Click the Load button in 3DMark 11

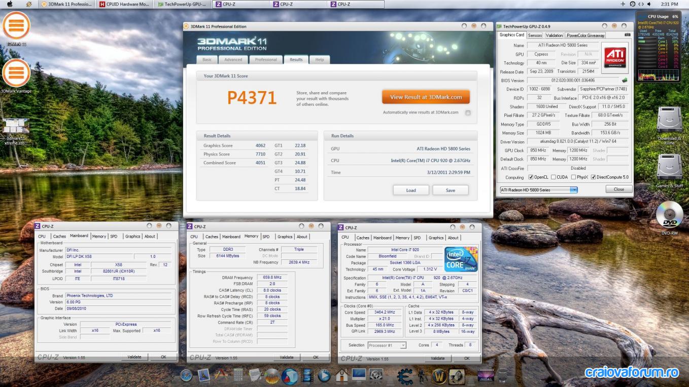pyautogui.click(x=411, y=190)
